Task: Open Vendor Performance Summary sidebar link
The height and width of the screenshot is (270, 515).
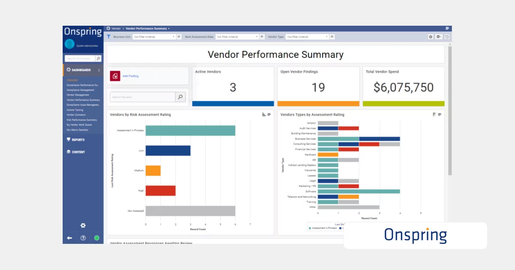Action: click(x=83, y=100)
